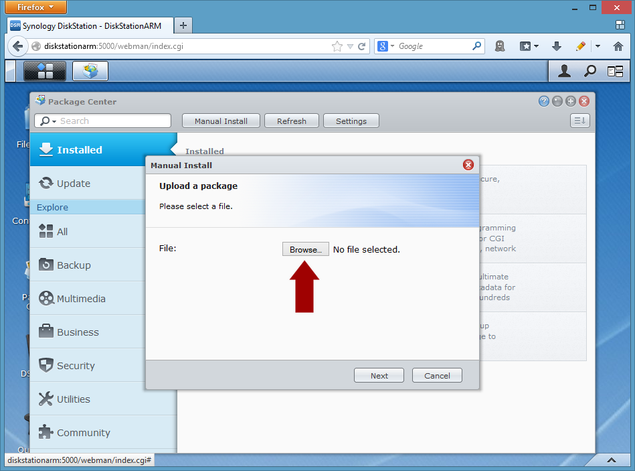Click the Package Center Search field
This screenshot has height=471, width=635.
click(103, 121)
